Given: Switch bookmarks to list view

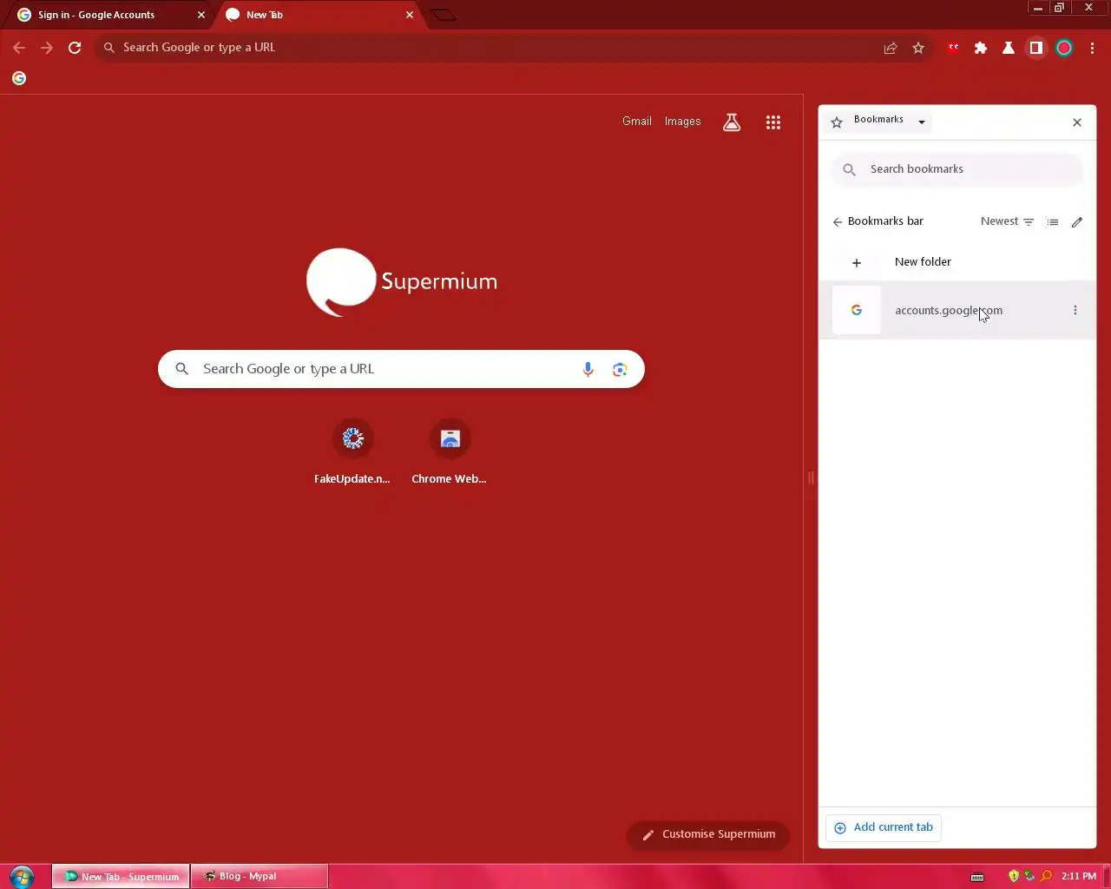Looking at the screenshot, I should pos(1053,222).
